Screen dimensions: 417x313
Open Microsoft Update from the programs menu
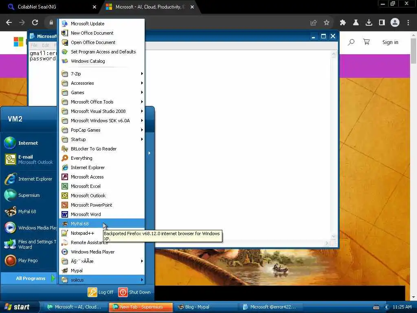pyautogui.click(x=101, y=24)
